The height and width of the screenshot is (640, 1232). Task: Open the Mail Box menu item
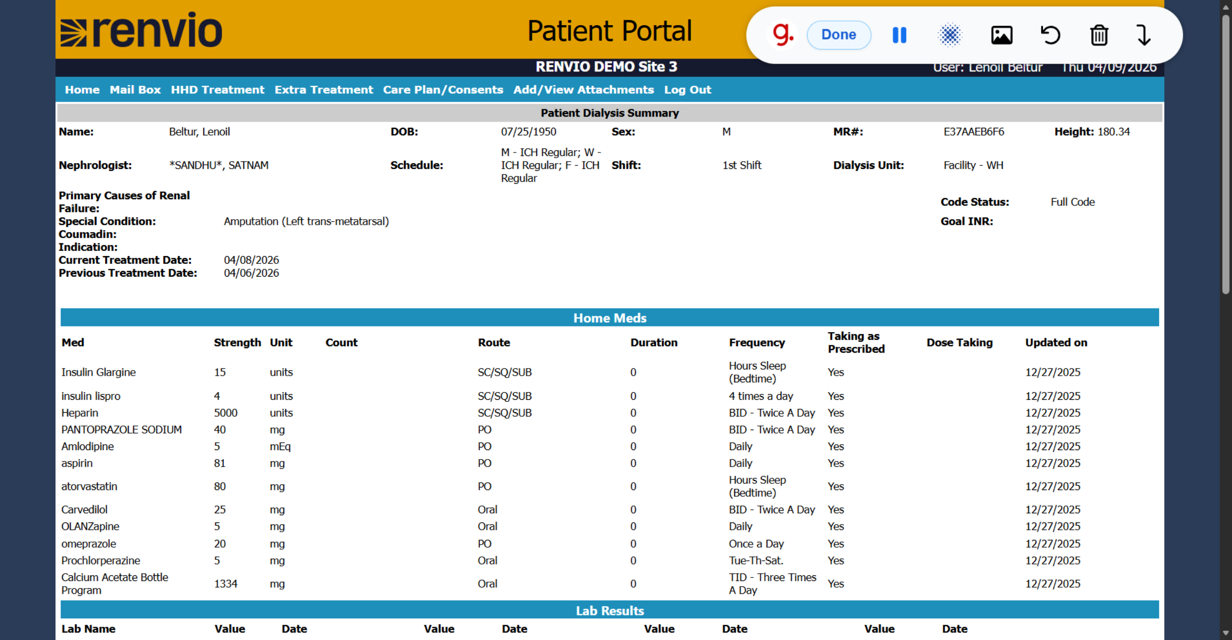135,90
